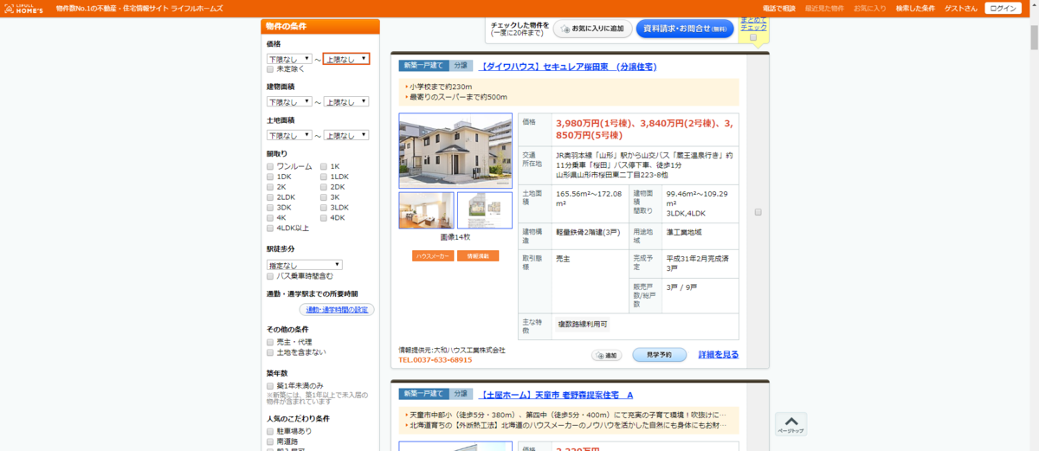Open the 駅徒歩分 dropdown

(x=304, y=265)
